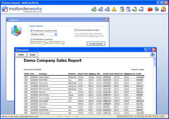Open the custom start date dropdown
169x119 pixels.
click(x=44, y=43)
